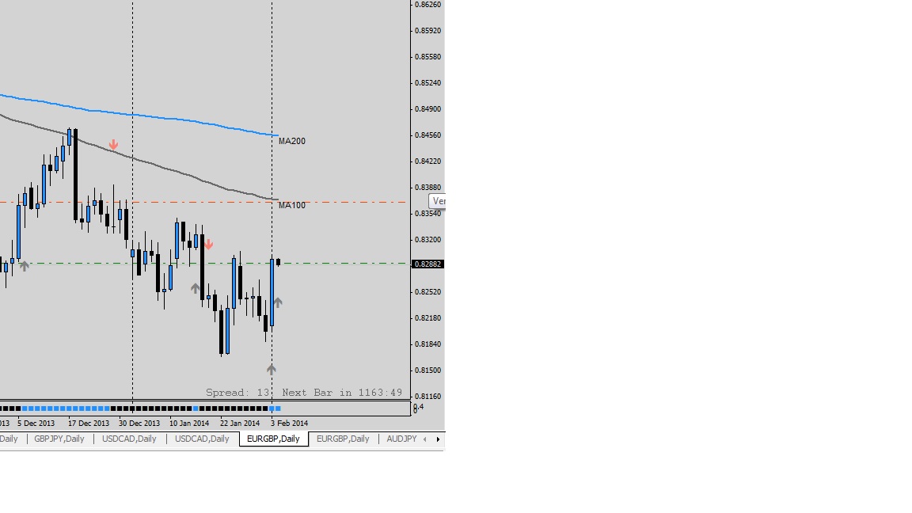Click the 0.86260 price axis value

click(x=427, y=5)
